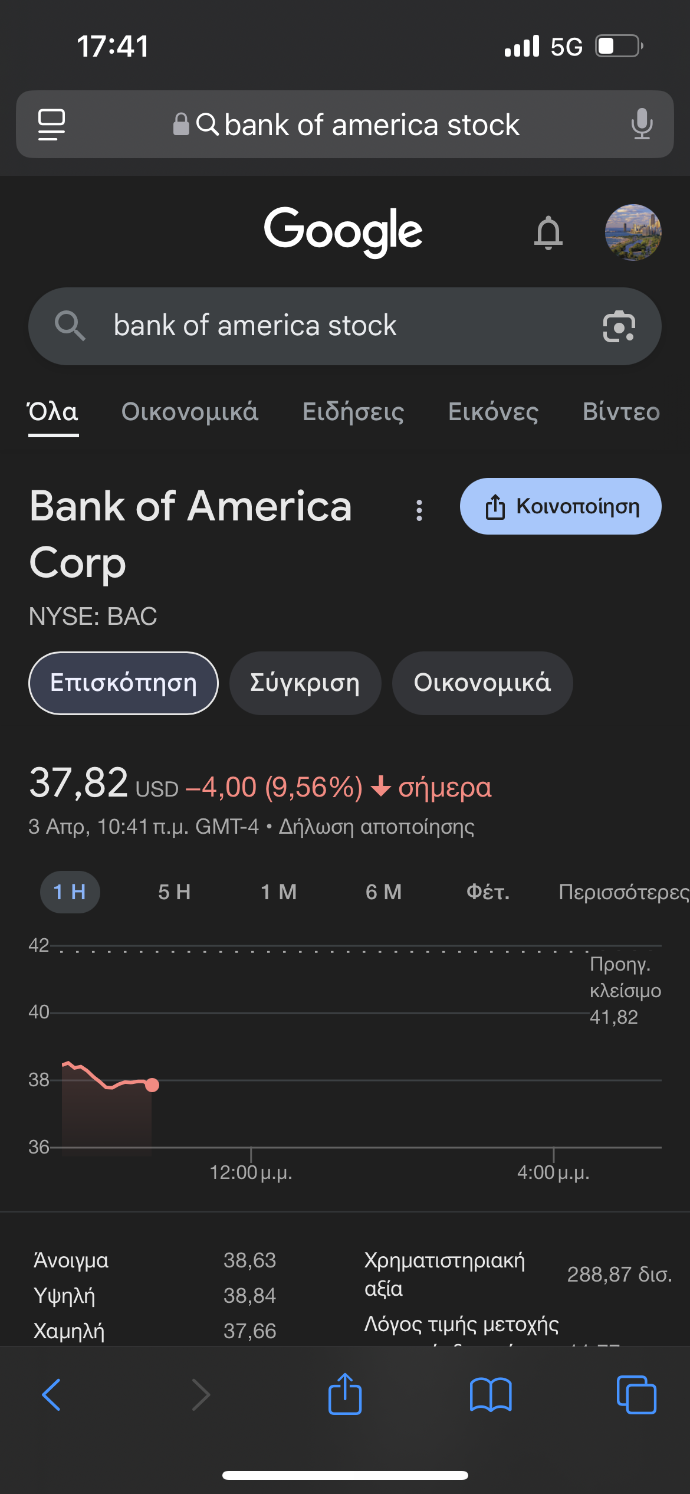The image size is (690, 1494).
Task: Open Google Lens camera search
Action: click(619, 326)
